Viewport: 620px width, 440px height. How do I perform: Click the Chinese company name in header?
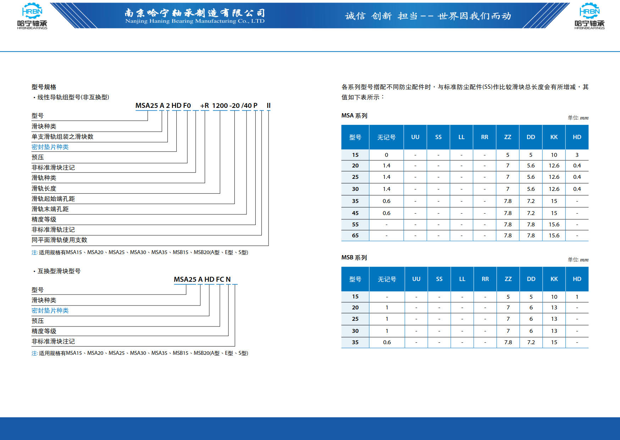tap(195, 13)
